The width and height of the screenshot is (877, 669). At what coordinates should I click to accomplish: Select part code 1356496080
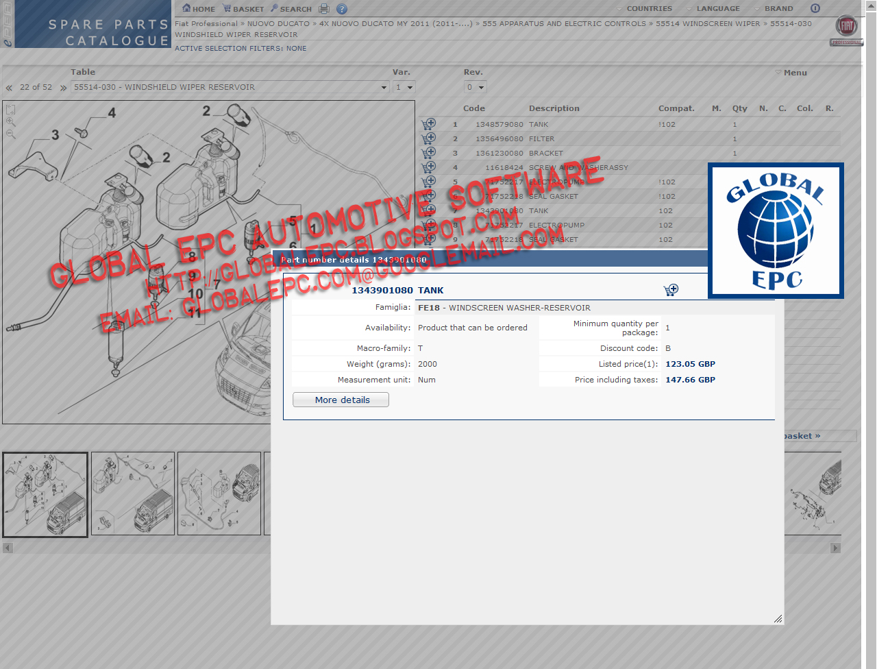(499, 139)
